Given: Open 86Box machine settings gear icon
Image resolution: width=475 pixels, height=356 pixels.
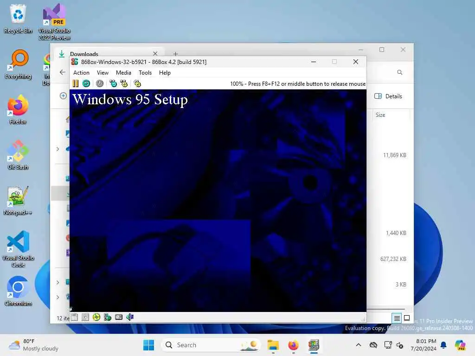Looking at the screenshot, I should pos(137,83).
